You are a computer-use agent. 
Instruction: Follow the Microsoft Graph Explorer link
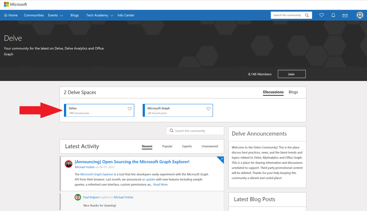(x=97, y=174)
